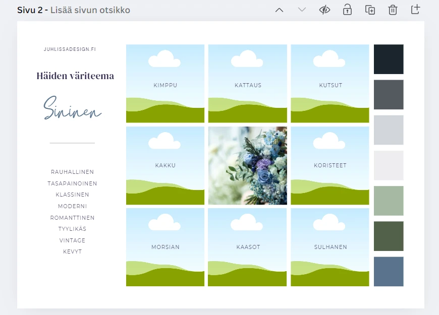This screenshot has height=315, width=439.
Task: Select the KIMPPU tile
Action: tap(165, 84)
